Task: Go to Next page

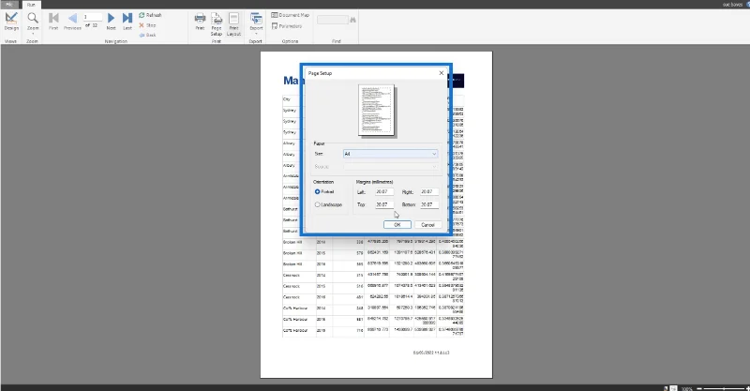Action: pos(111,22)
